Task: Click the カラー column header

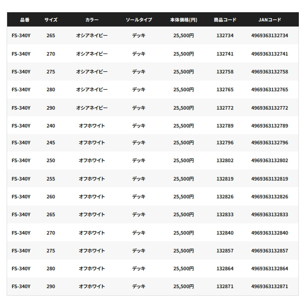Action: (x=92, y=20)
